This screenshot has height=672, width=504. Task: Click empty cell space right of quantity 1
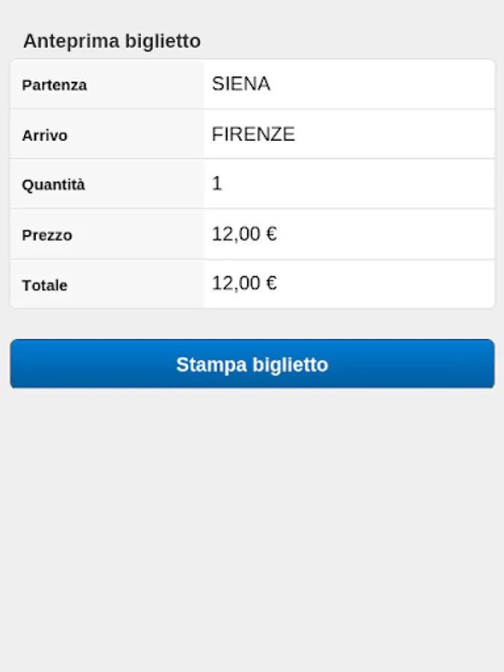coord(358,184)
